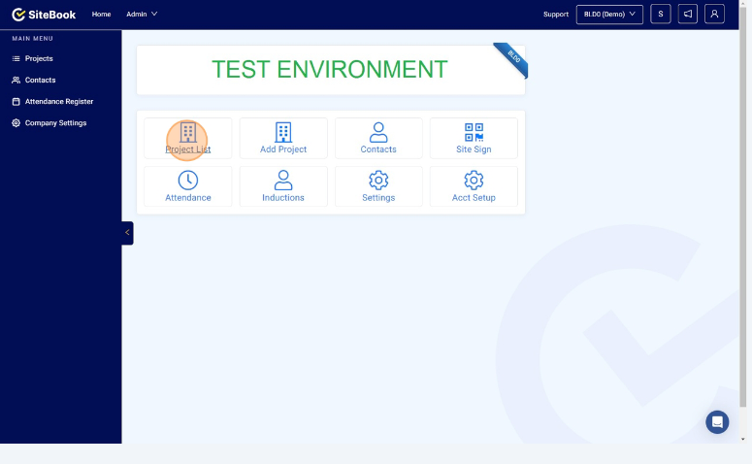Open Company Settings in sidebar
Image resolution: width=752 pixels, height=464 pixels.
coord(55,123)
